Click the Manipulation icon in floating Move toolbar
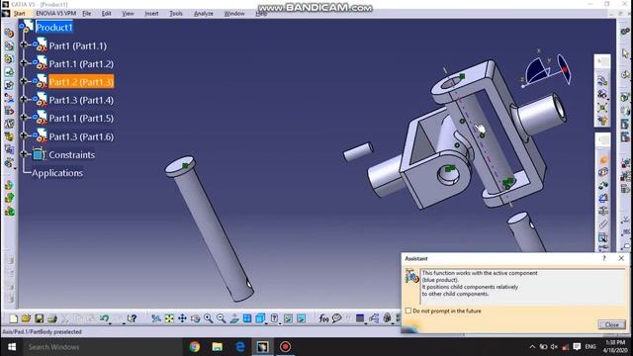The width and height of the screenshot is (633, 356). (602, 81)
